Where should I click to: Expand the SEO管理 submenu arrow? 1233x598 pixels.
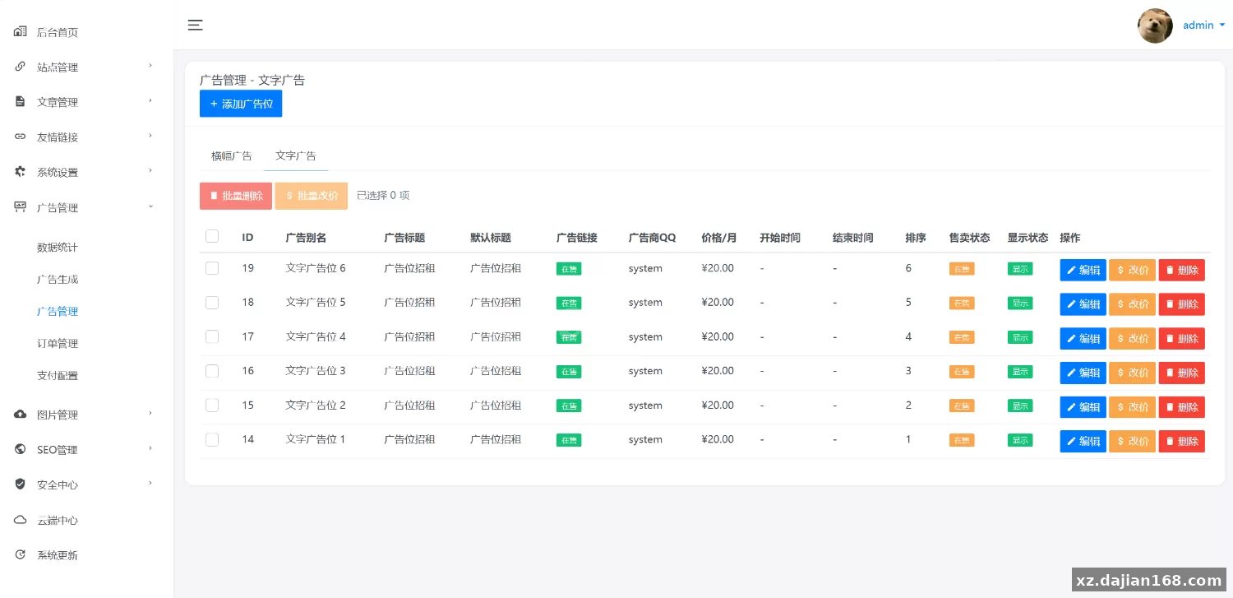point(150,448)
